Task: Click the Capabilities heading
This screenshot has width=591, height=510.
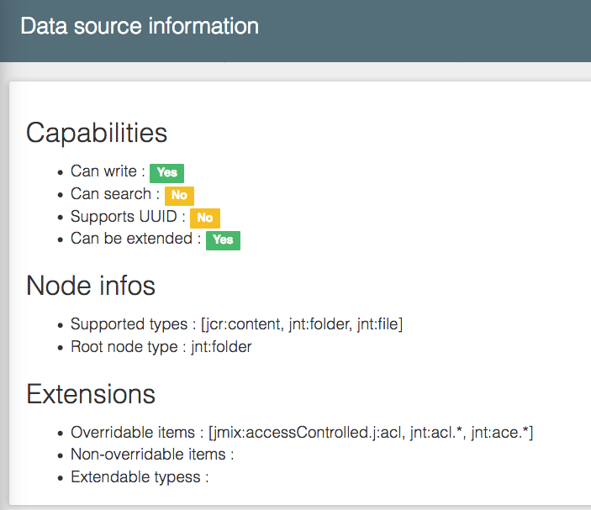Action: pyautogui.click(x=97, y=133)
